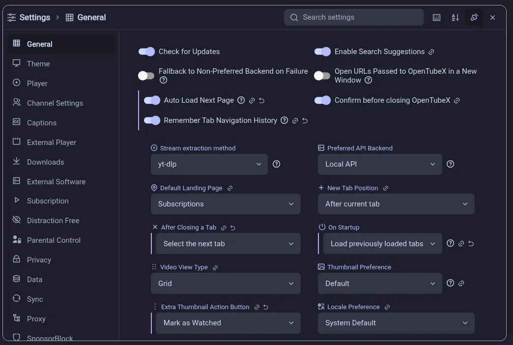The image size is (513, 345).
Task: Open Thumbnail Preference dropdown
Action: point(380,284)
